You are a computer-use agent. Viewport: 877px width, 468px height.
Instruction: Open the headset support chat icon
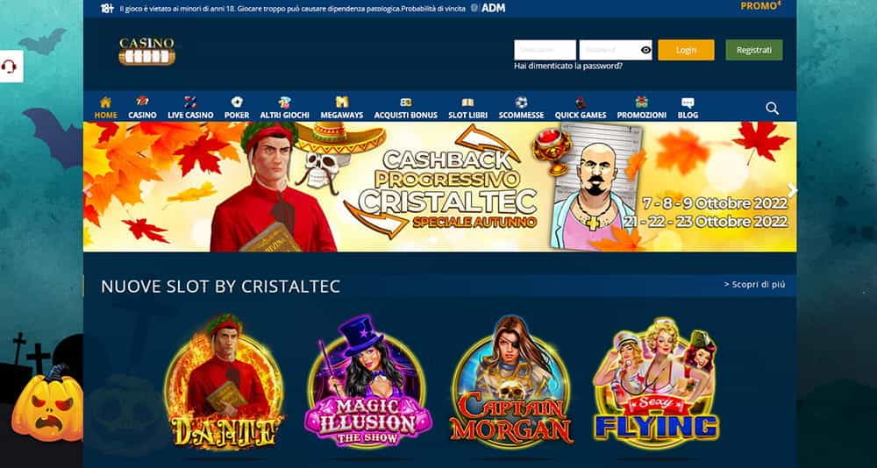[x=9, y=67]
